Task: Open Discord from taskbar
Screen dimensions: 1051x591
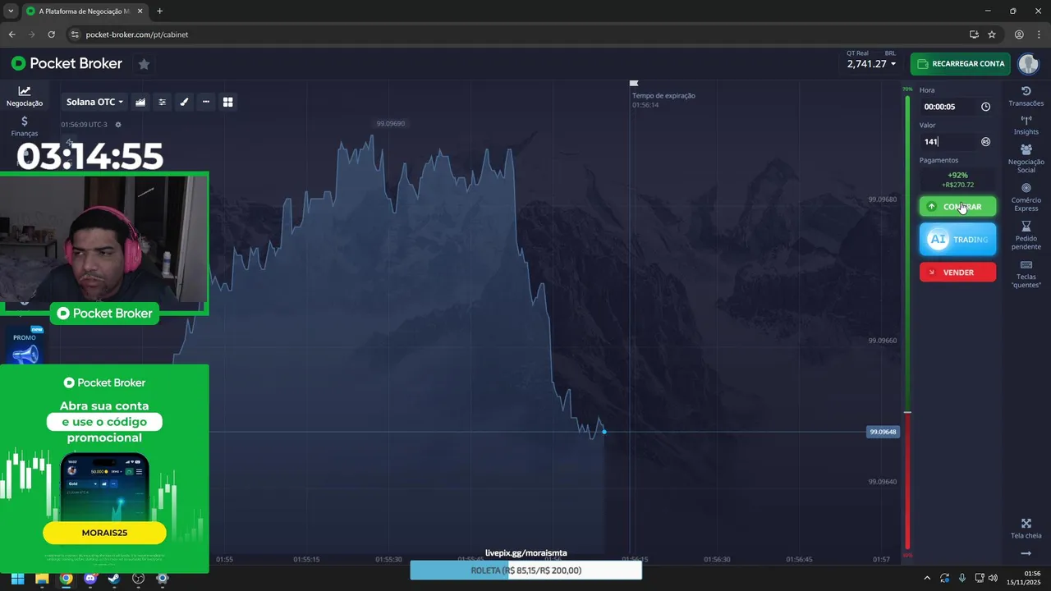Action: pos(90,578)
